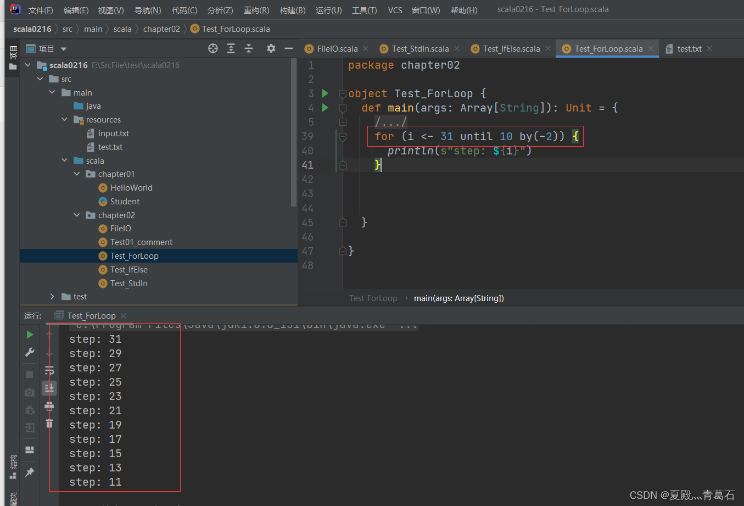Click the Restore Layout icon in Run panel
744x506 pixels.
30,449
